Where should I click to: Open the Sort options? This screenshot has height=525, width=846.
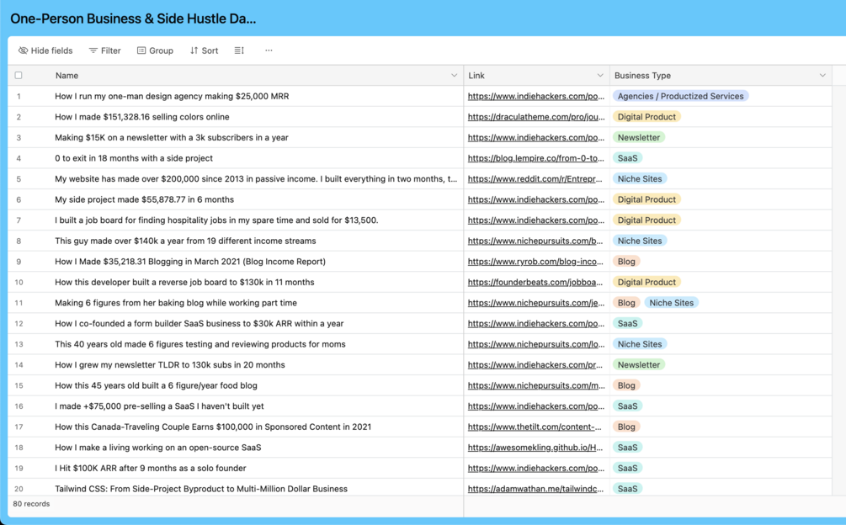point(204,50)
